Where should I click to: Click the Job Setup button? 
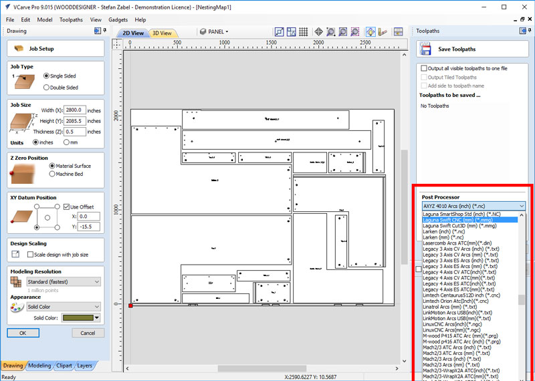[x=56, y=48]
